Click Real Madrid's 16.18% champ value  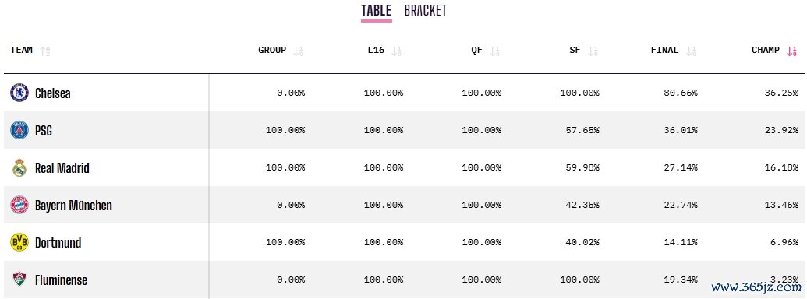point(781,168)
